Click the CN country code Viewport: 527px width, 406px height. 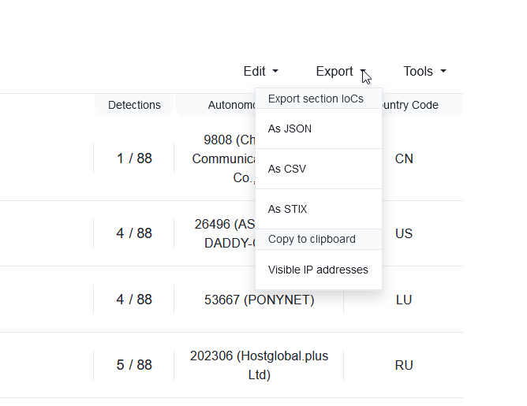[404, 158]
